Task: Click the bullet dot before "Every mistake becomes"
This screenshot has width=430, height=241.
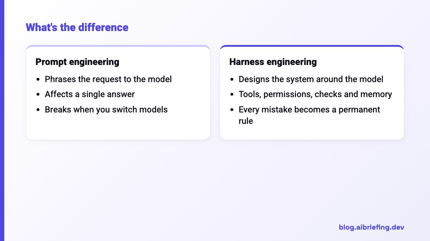Action: (x=232, y=110)
